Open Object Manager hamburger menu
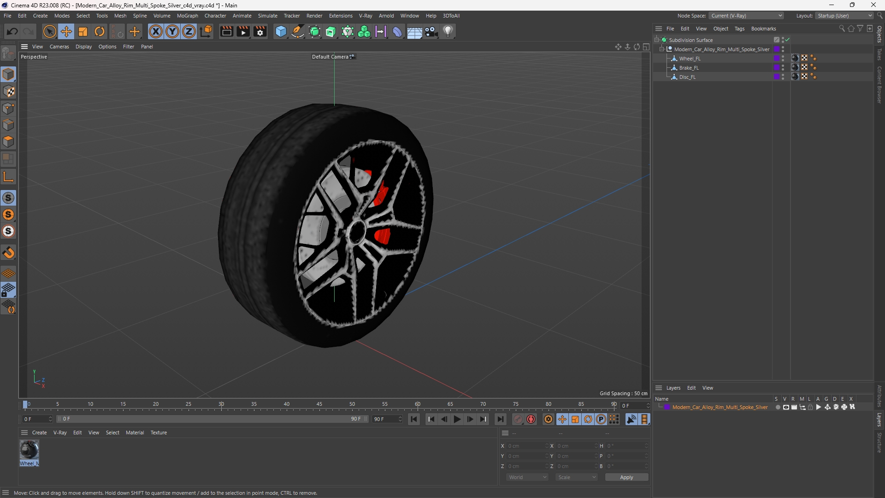Viewport: 885px width, 498px height. point(659,29)
